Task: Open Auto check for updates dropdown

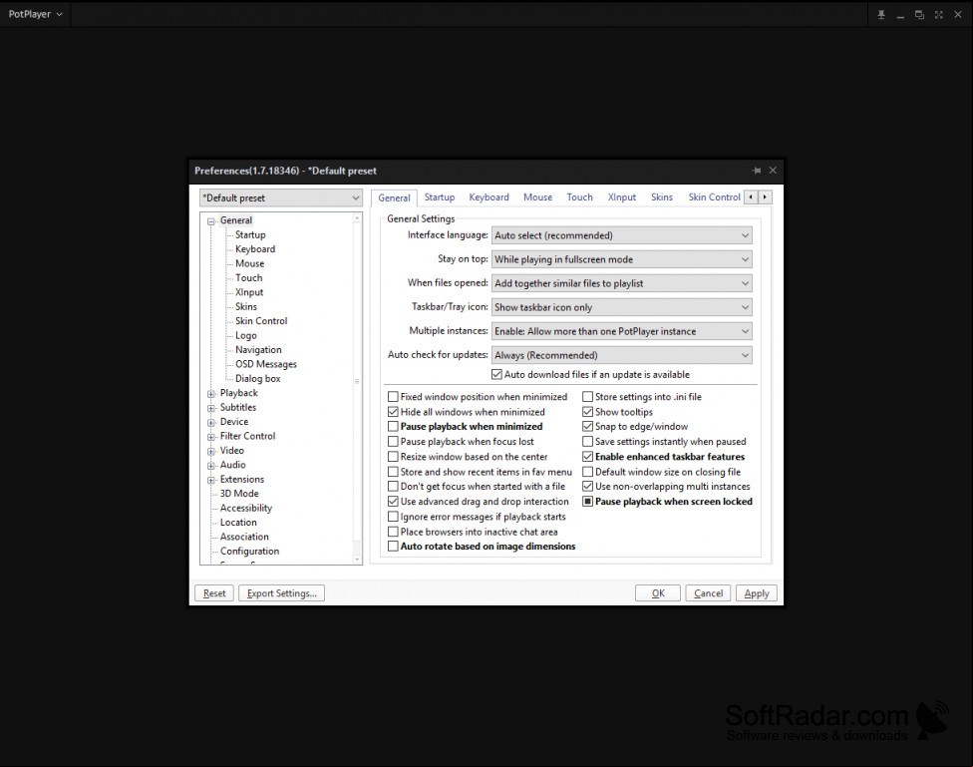Action: [622, 355]
